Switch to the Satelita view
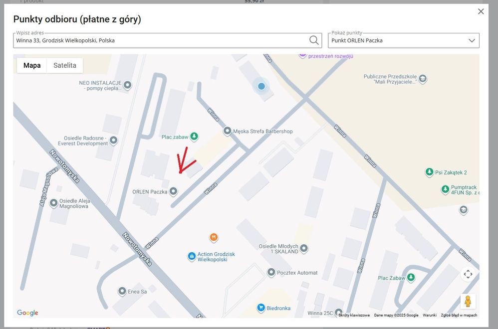498x329 pixels. point(65,65)
